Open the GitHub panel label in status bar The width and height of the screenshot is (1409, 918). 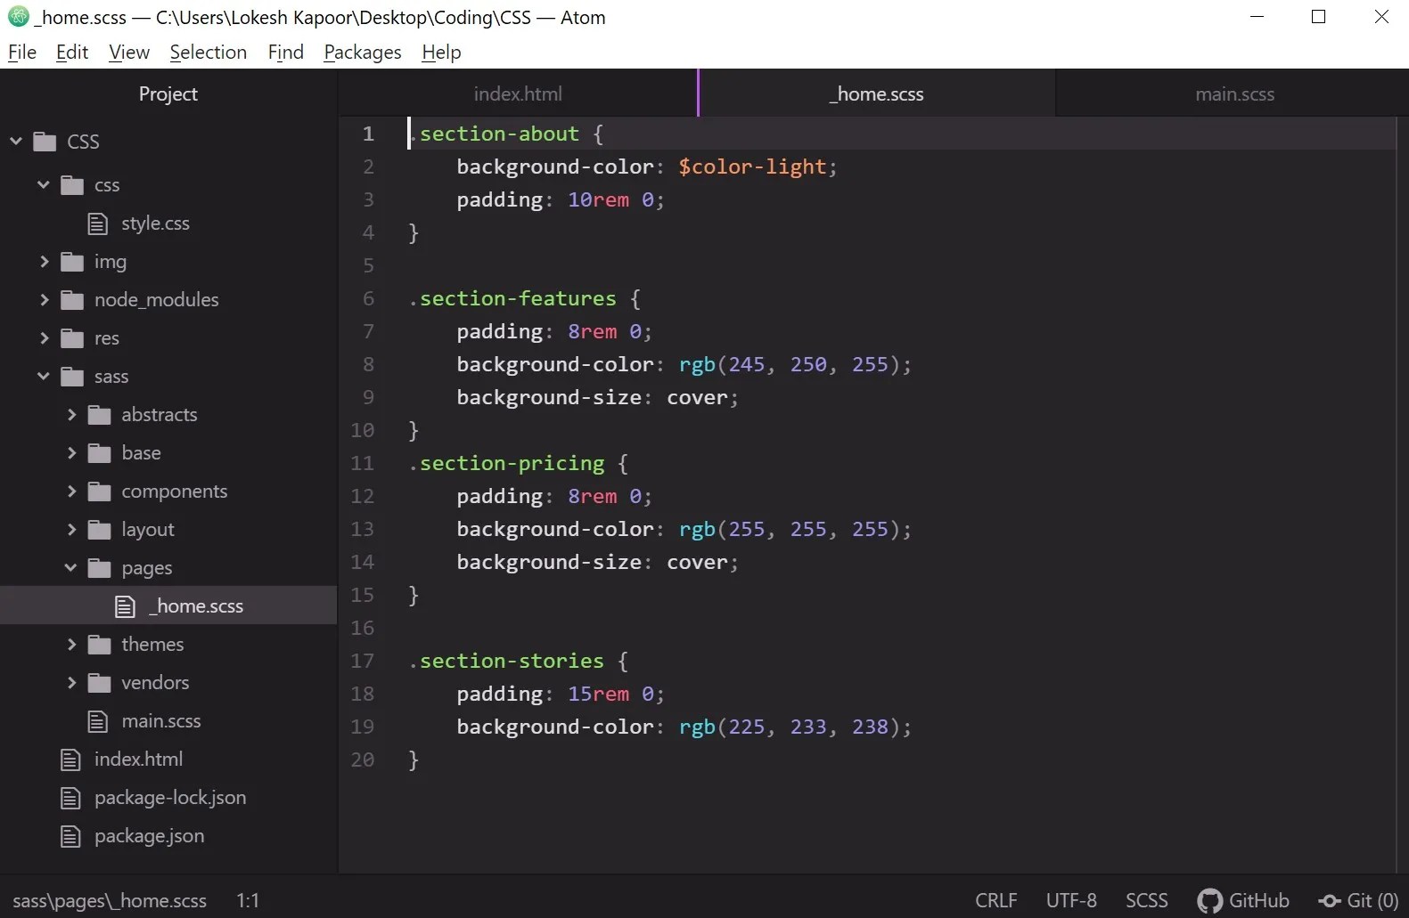click(x=1259, y=901)
